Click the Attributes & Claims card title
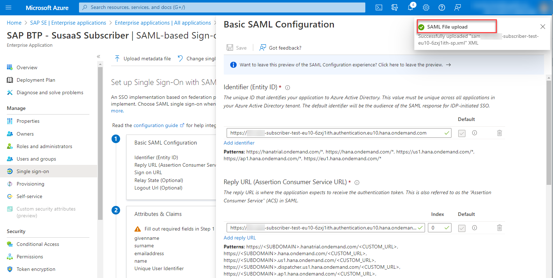 coord(158,214)
